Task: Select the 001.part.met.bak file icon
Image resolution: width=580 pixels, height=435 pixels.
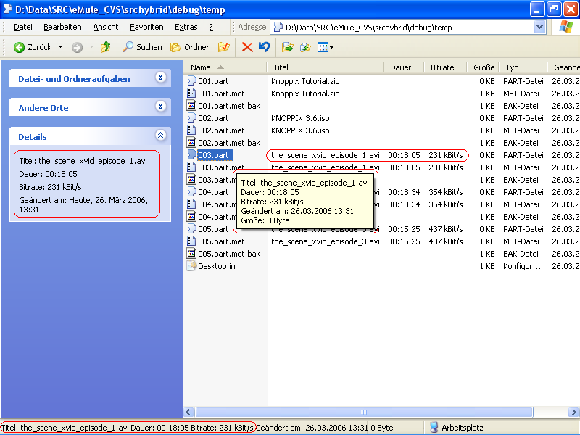Action: (192, 106)
